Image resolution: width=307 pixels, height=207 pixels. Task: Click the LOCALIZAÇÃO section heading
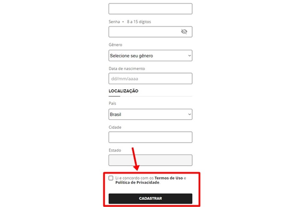[x=123, y=91]
